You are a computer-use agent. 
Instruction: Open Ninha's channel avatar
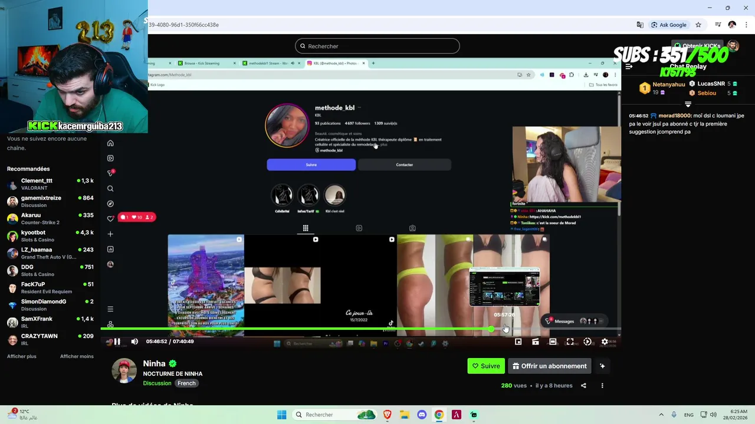point(124,370)
